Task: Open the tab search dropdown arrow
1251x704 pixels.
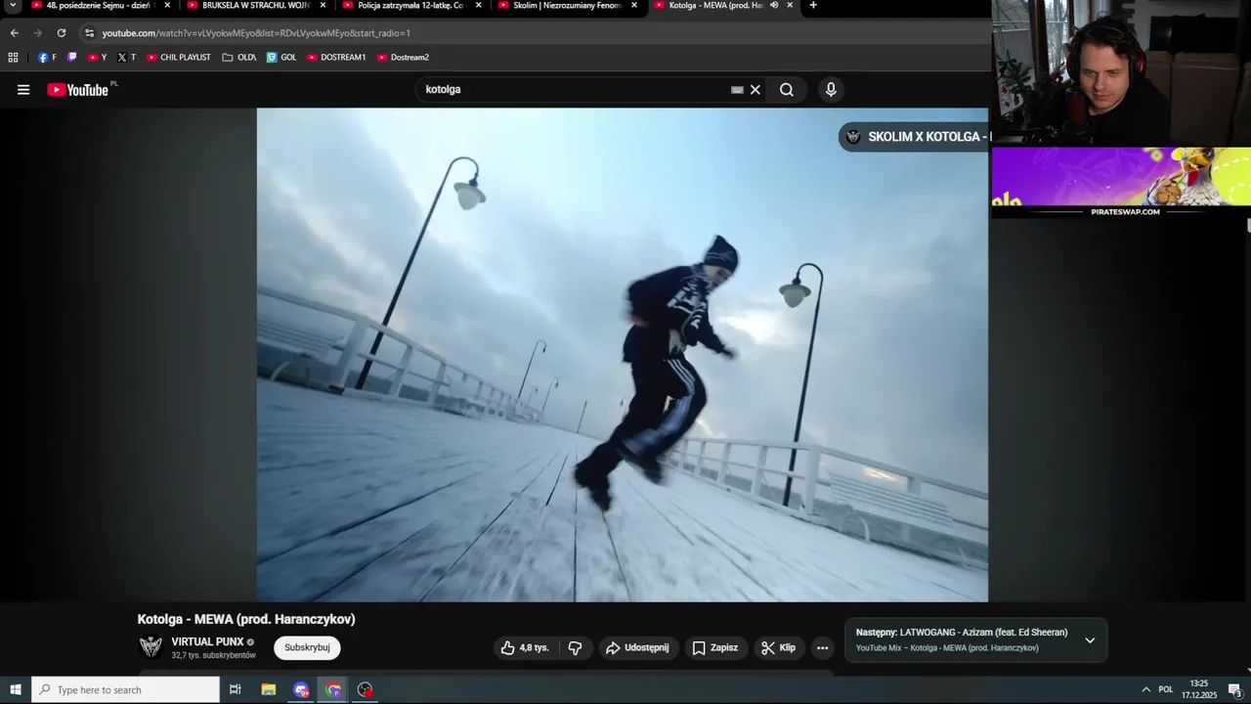Action: coord(13,5)
